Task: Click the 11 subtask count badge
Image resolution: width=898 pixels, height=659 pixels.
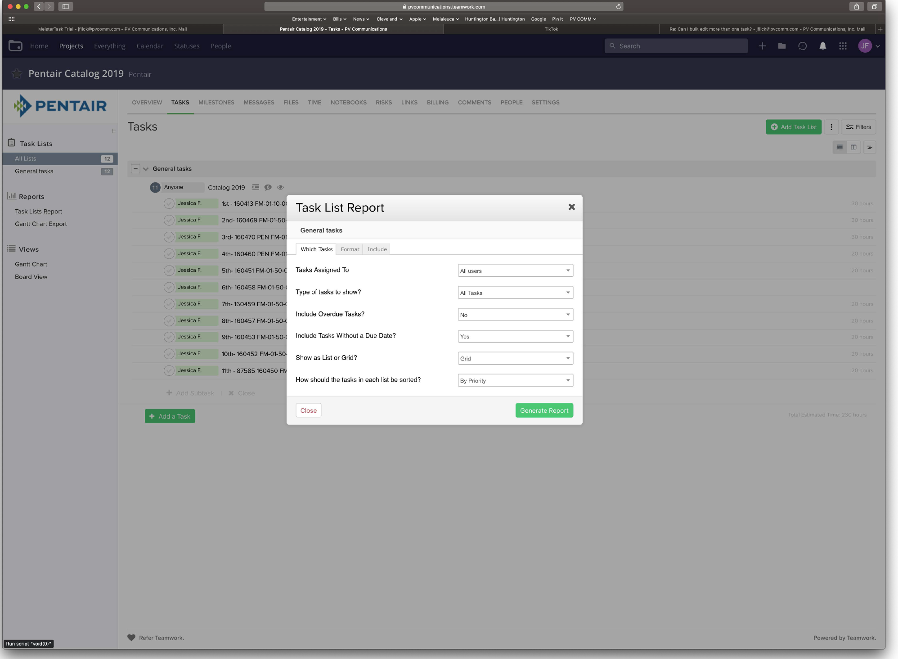Action: (155, 187)
